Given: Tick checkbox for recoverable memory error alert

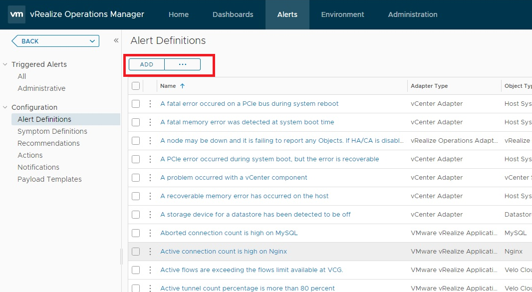Looking at the screenshot, I should [136, 196].
